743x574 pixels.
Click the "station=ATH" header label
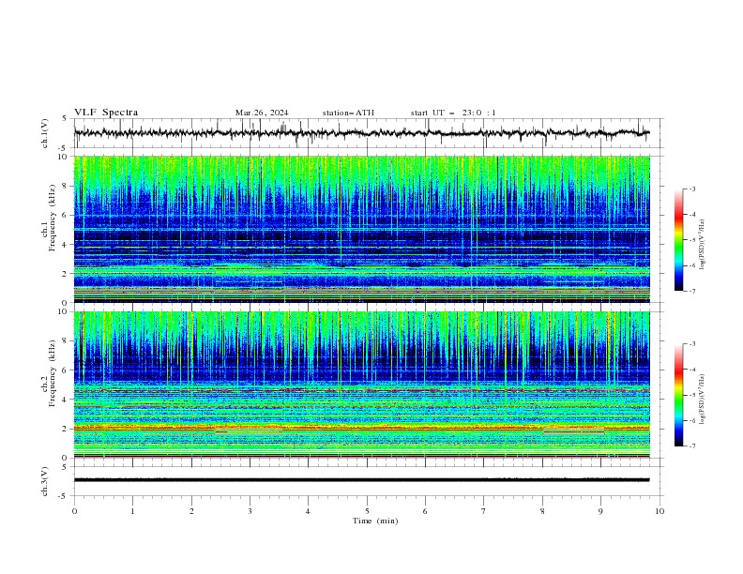tap(348, 113)
